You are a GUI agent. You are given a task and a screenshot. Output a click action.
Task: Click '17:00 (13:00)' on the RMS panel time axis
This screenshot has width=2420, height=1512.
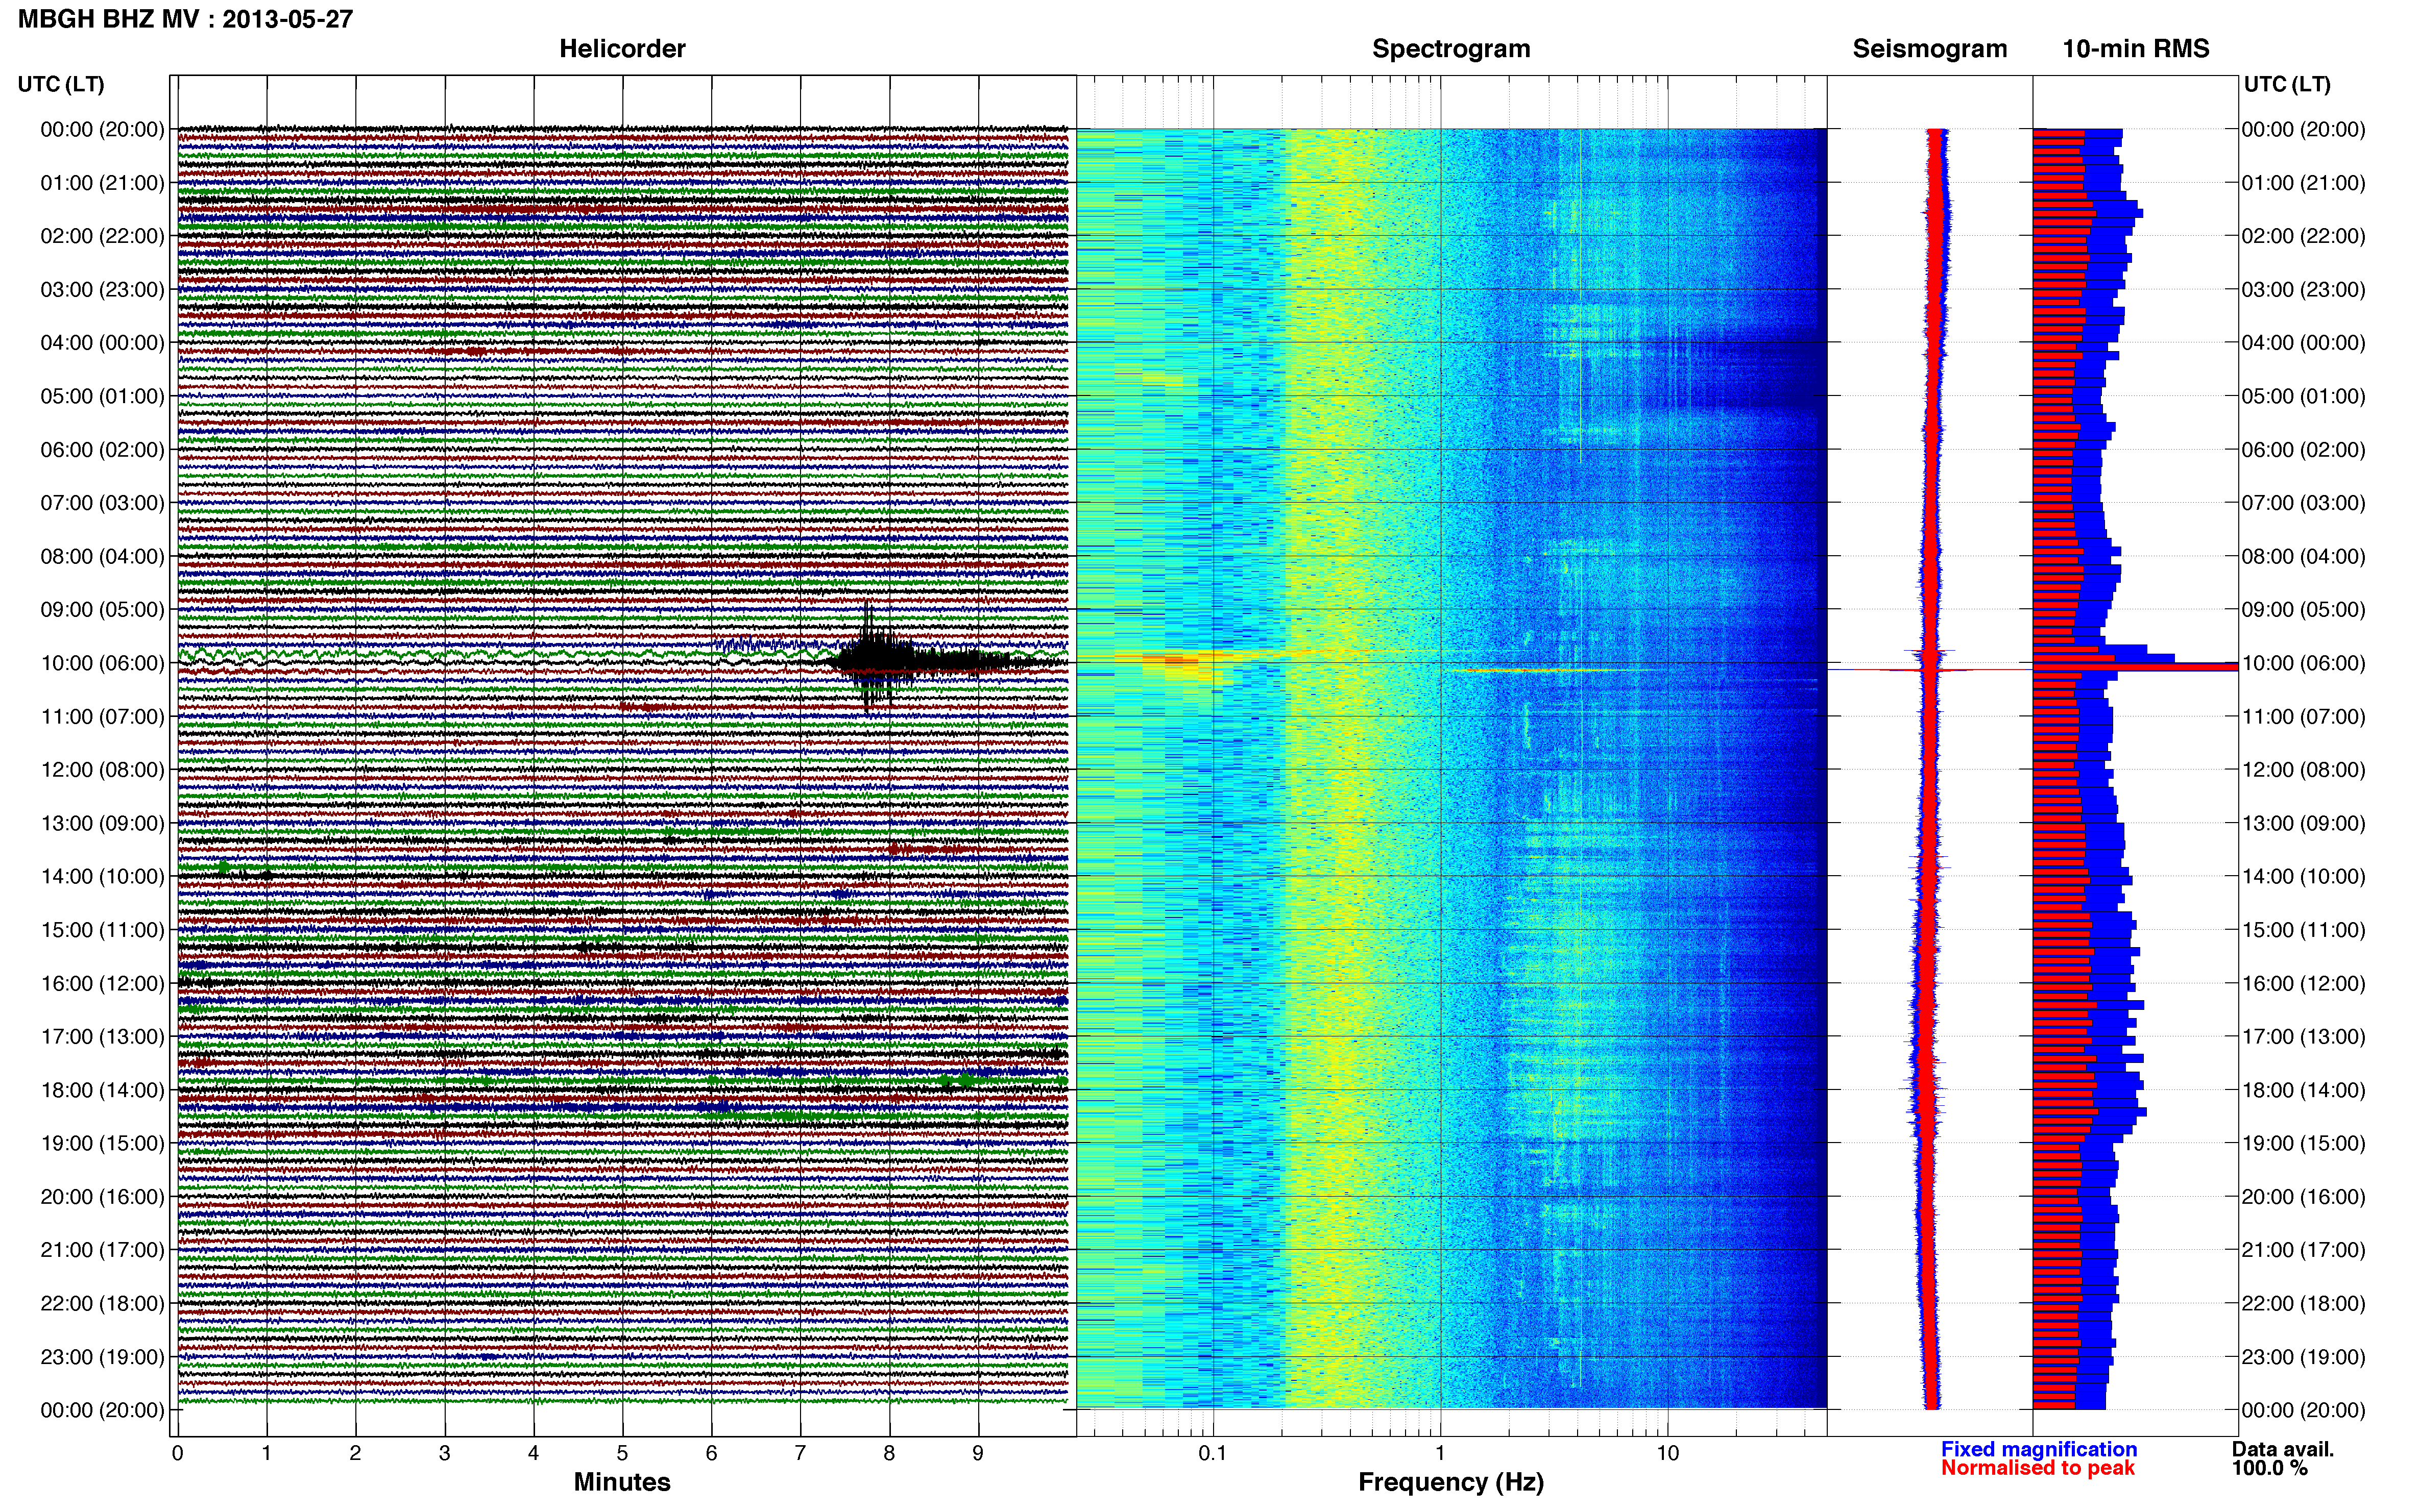click(x=2304, y=1037)
